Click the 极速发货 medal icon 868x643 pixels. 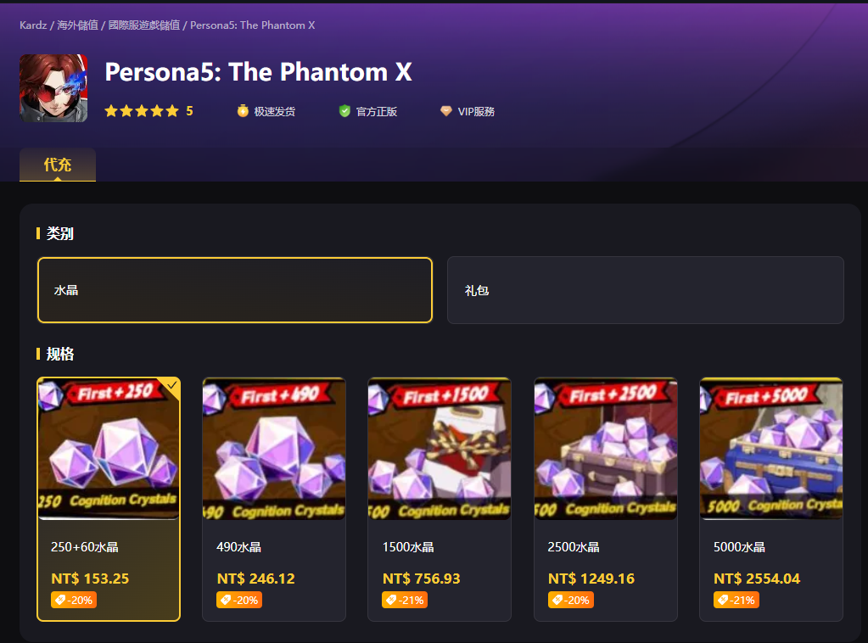(243, 111)
